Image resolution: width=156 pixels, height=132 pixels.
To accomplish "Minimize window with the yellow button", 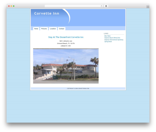I will pyautogui.click(x=11, y=6).
